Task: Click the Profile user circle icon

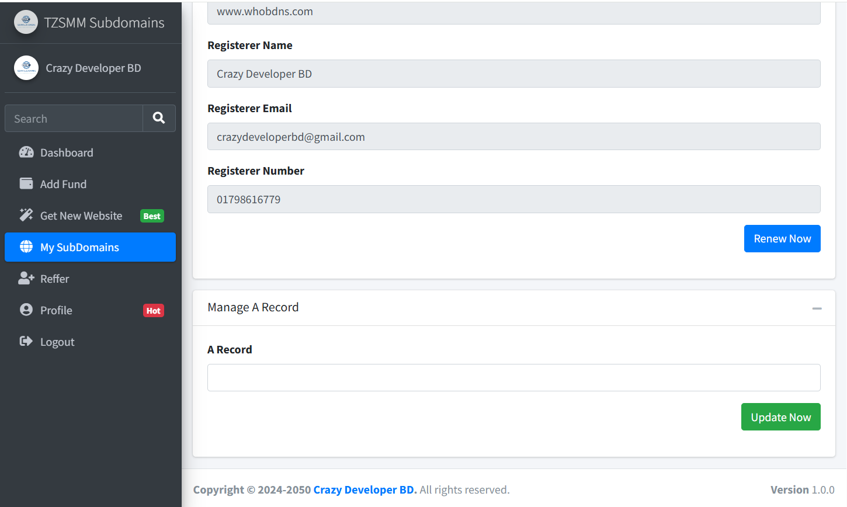Action: [26, 310]
